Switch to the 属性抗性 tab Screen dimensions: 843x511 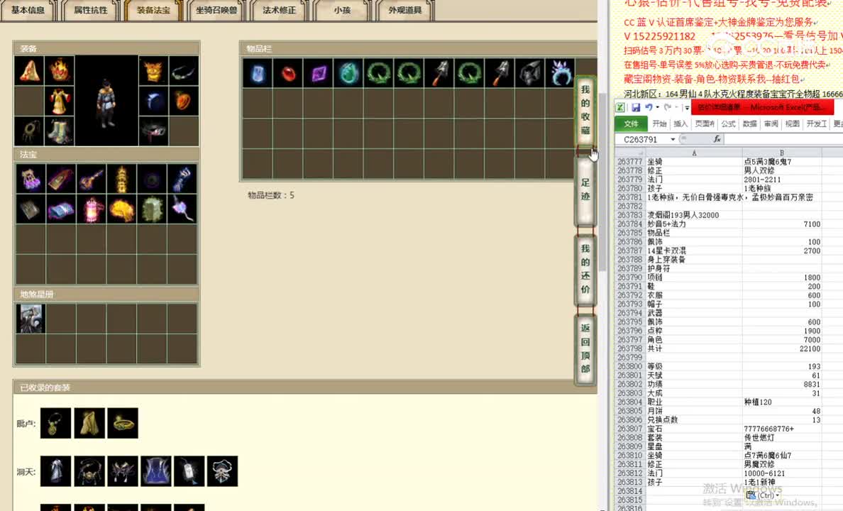(90, 10)
